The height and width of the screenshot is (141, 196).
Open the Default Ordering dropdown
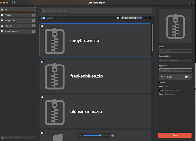132,18
